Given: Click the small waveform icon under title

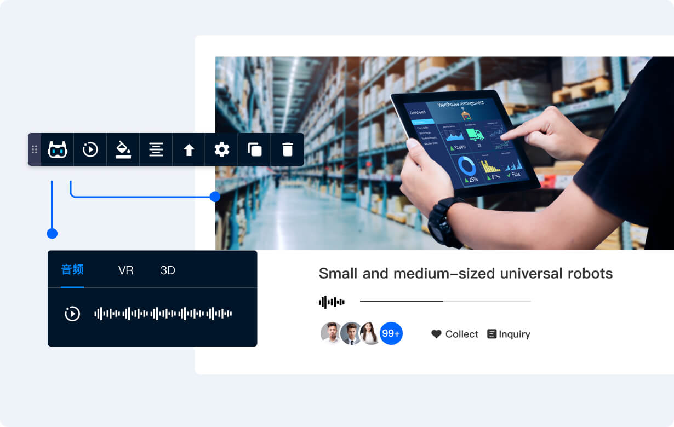Looking at the screenshot, I should [332, 302].
